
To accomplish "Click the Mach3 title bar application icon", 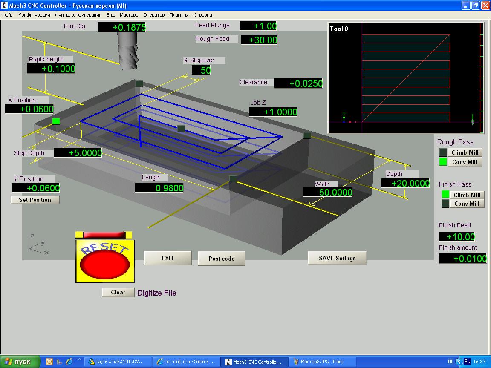I will [x=4, y=5].
